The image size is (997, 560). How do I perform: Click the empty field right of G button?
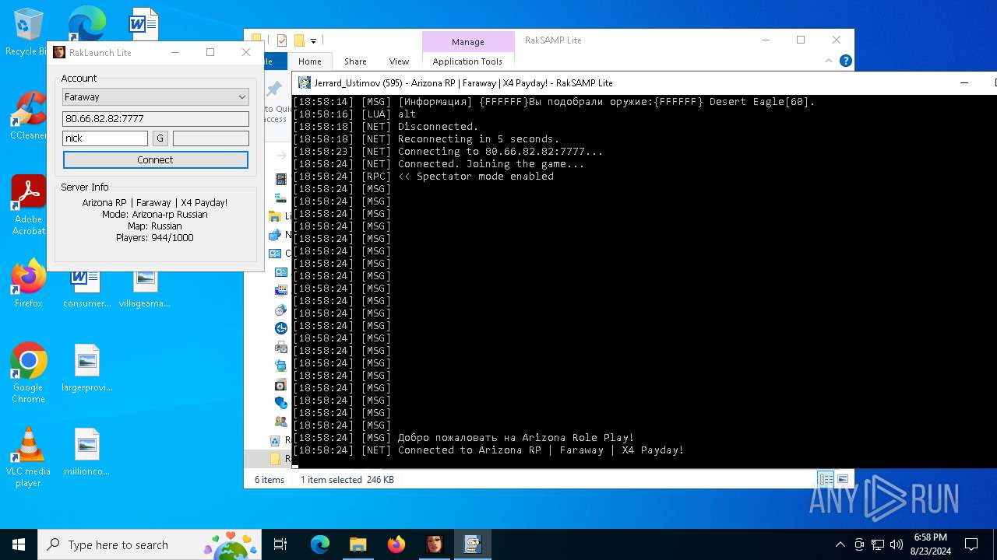[211, 138]
